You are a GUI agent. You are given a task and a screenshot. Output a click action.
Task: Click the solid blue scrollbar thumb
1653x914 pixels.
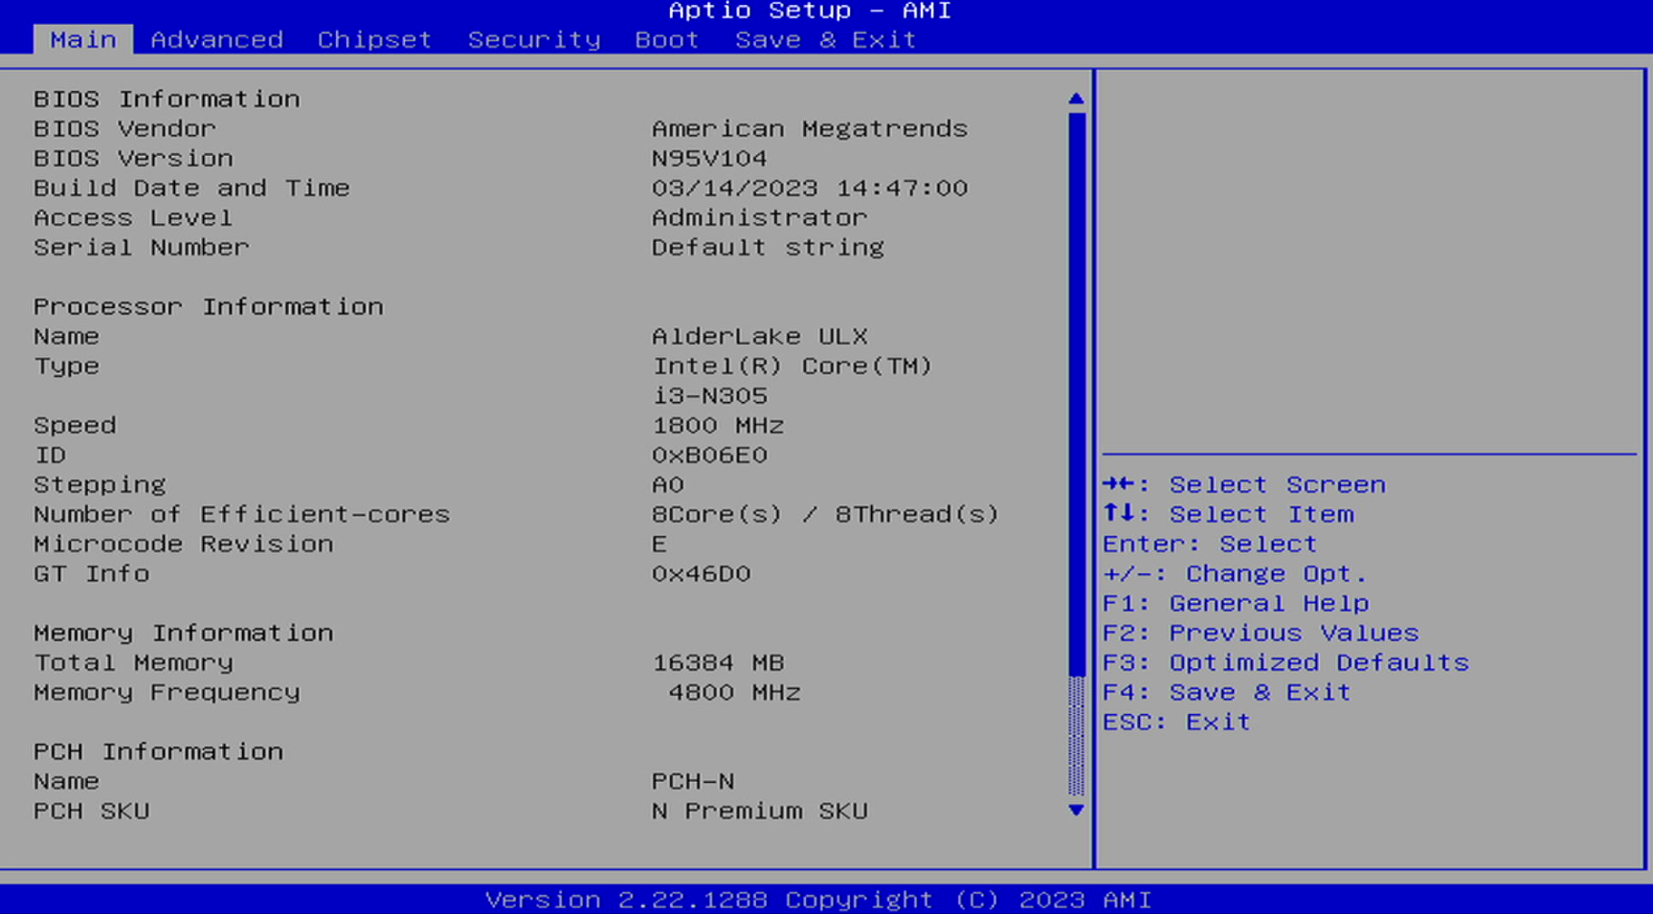pyautogui.click(x=1076, y=394)
